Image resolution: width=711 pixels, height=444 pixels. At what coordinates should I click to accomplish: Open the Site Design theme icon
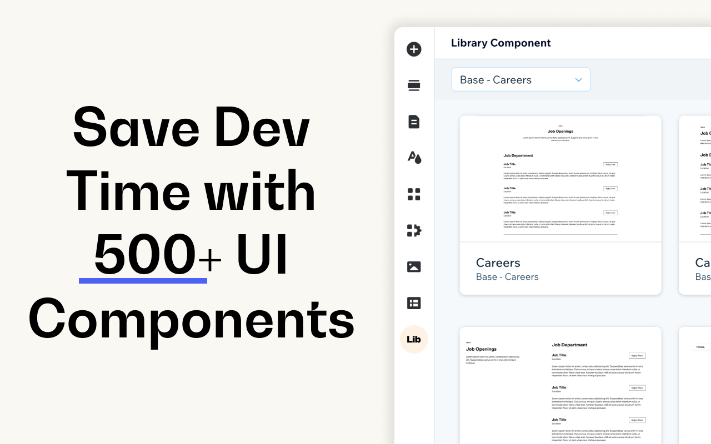[414, 158]
